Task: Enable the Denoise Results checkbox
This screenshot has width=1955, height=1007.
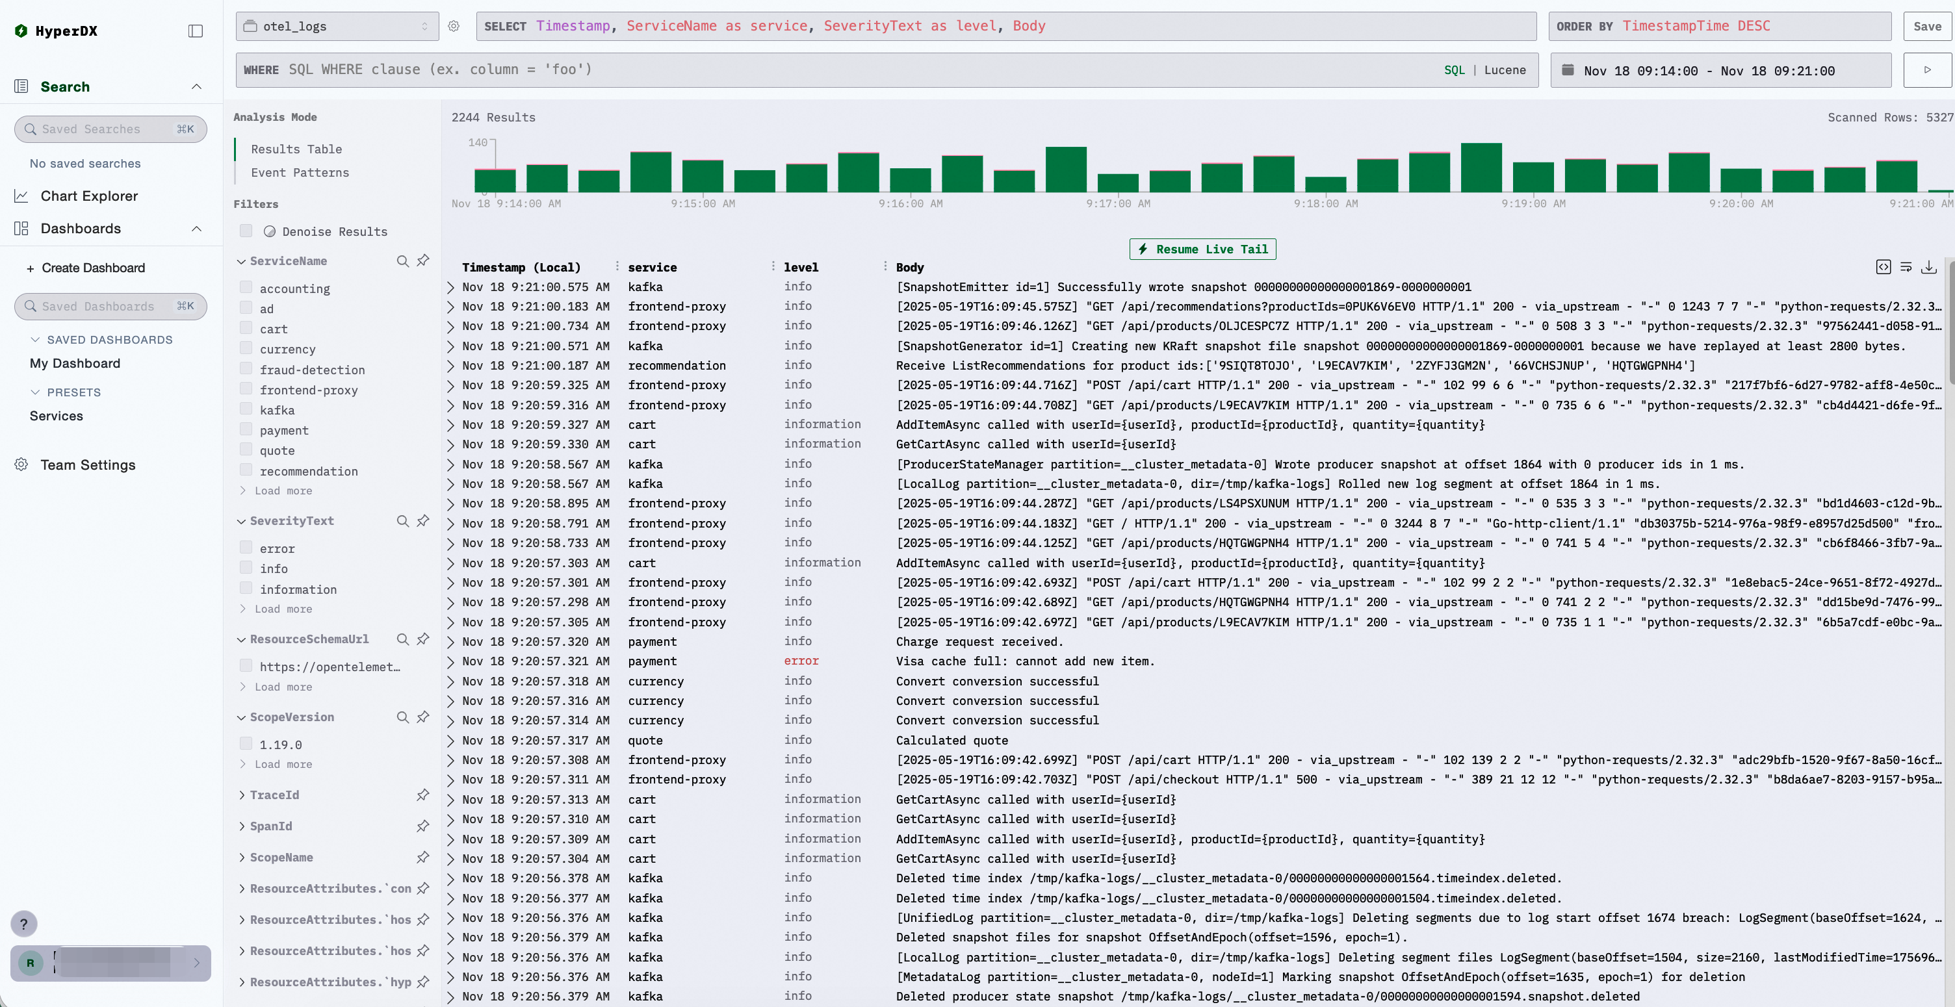Action: pos(246,231)
